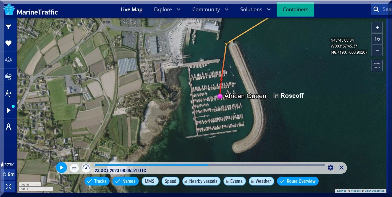This screenshot has width=392, height=197.
Task: Click the playback timeline progress bar
Action: (210, 165)
